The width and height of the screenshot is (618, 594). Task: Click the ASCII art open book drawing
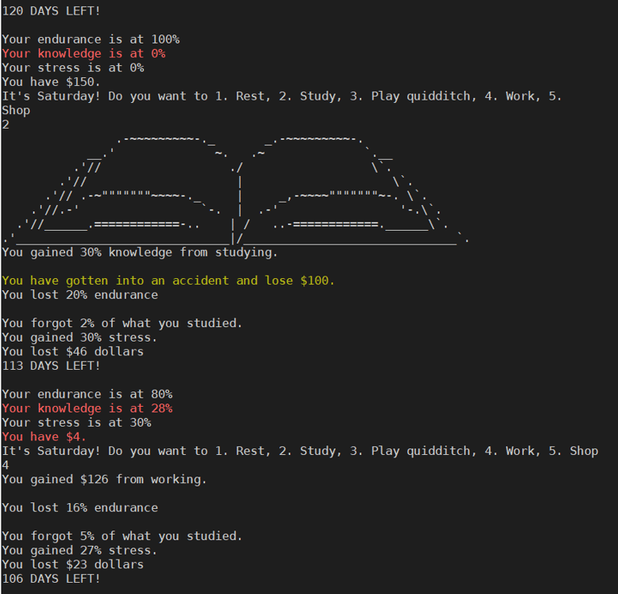[x=236, y=190]
